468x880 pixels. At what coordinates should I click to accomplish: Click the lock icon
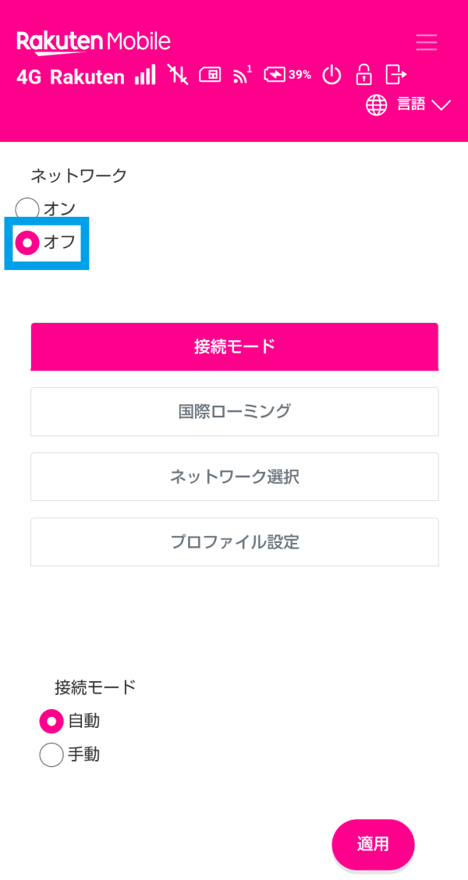coord(363,75)
